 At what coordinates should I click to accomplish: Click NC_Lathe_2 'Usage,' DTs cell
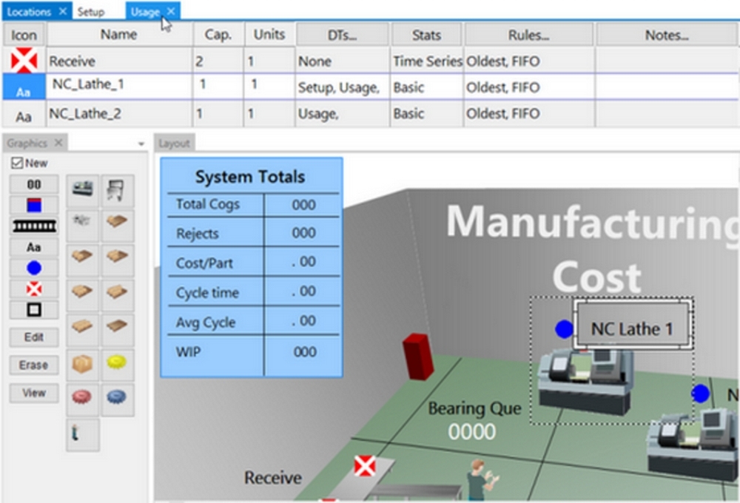(343, 114)
